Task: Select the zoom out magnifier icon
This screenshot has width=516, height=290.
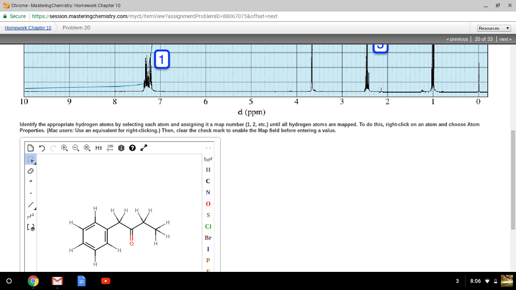Action: (75, 148)
